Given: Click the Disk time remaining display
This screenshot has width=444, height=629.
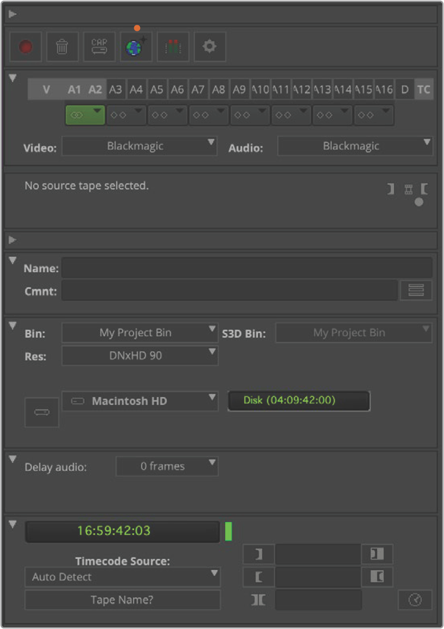Looking at the screenshot, I should click(x=299, y=401).
